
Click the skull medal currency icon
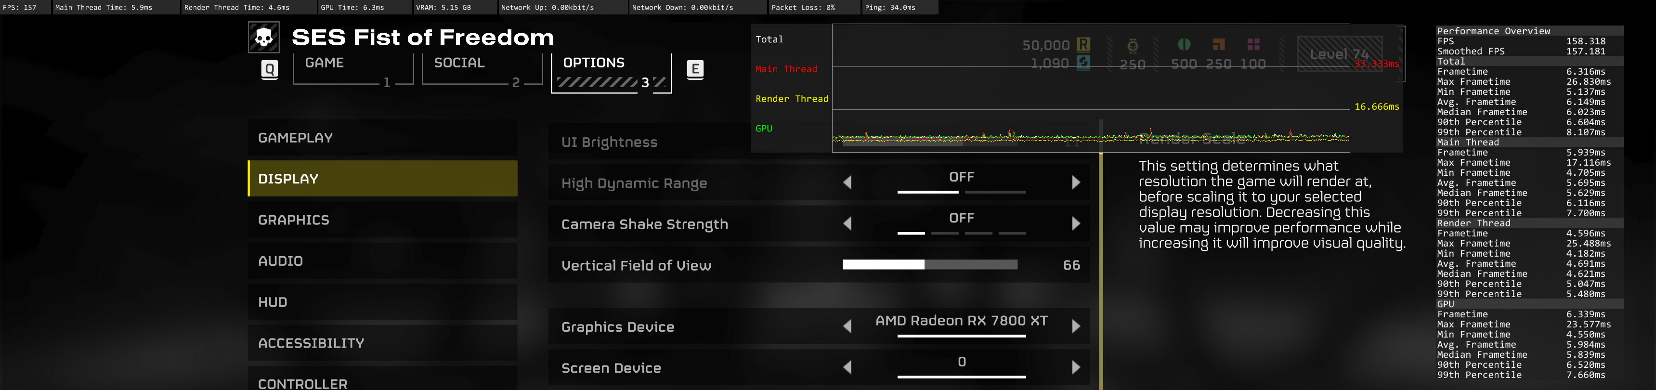[1133, 45]
